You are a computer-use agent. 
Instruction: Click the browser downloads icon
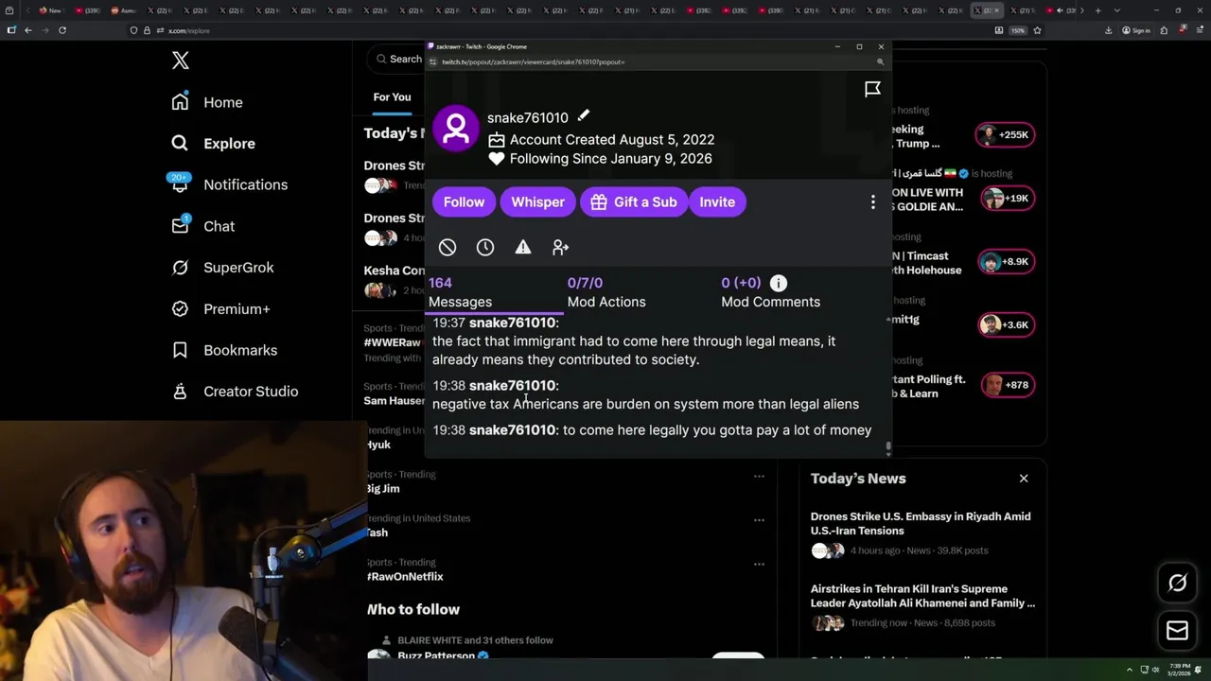1108,30
